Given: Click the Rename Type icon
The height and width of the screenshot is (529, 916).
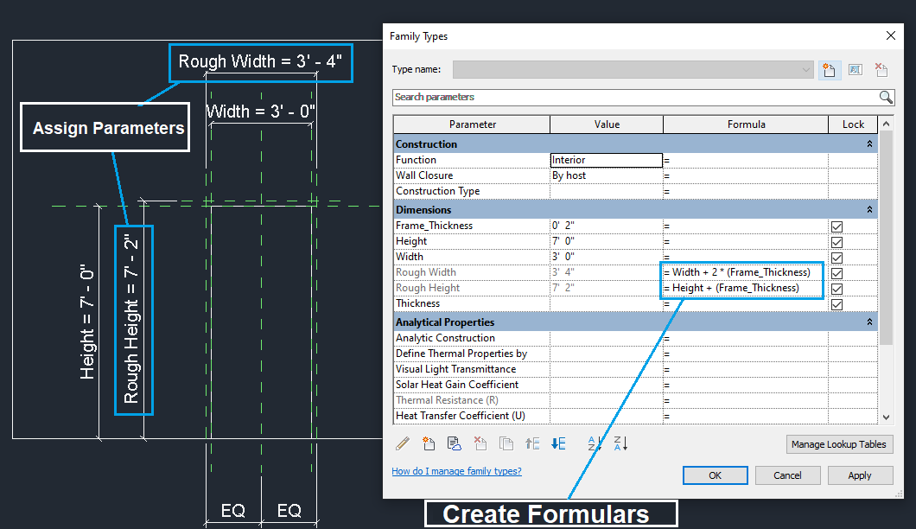Looking at the screenshot, I should (x=856, y=70).
